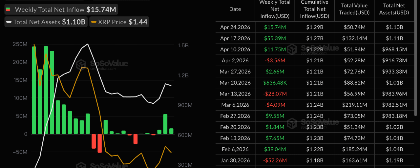Click the Feb 27,2026 date cell
This screenshot has height=168, width=420.
[x=235, y=116]
